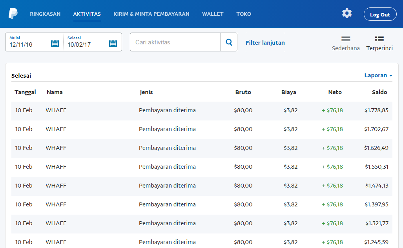Click the Jenis column header
This screenshot has height=248, width=403.
pyautogui.click(x=146, y=92)
